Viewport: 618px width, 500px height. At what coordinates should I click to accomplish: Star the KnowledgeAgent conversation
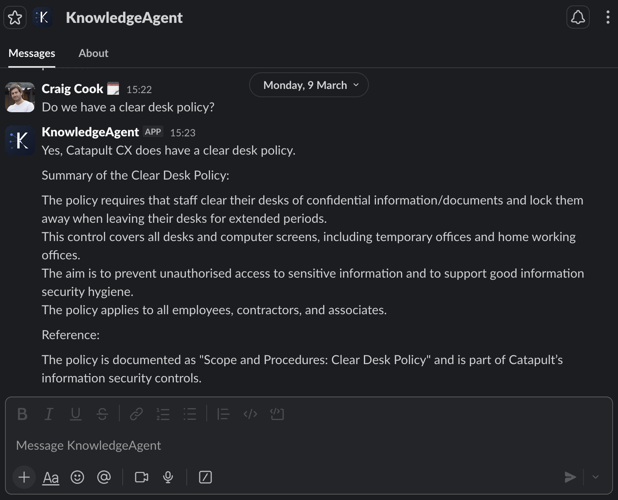pos(15,17)
